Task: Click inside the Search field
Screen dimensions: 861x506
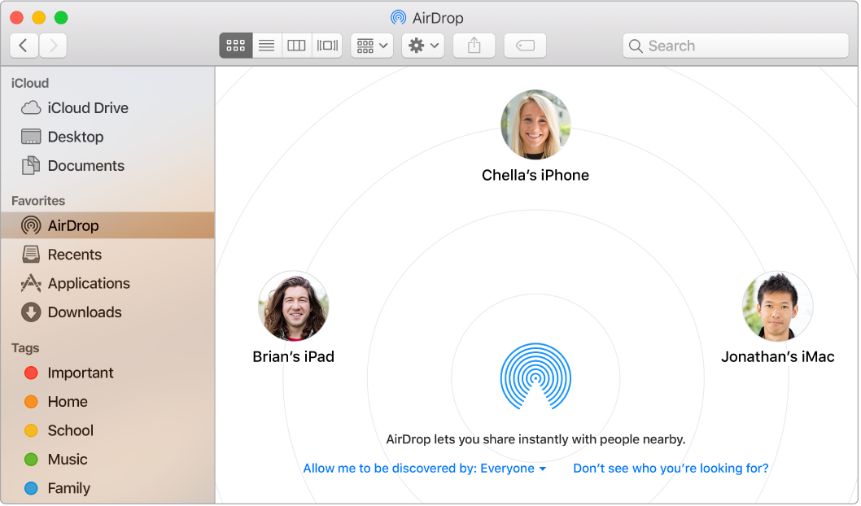Action: (735, 46)
